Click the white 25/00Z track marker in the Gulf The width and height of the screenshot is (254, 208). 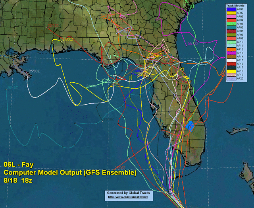(x=34, y=71)
